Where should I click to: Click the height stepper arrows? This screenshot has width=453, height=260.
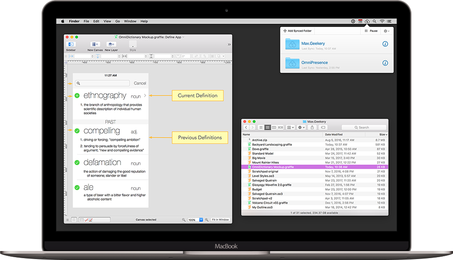tap(173, 56)
